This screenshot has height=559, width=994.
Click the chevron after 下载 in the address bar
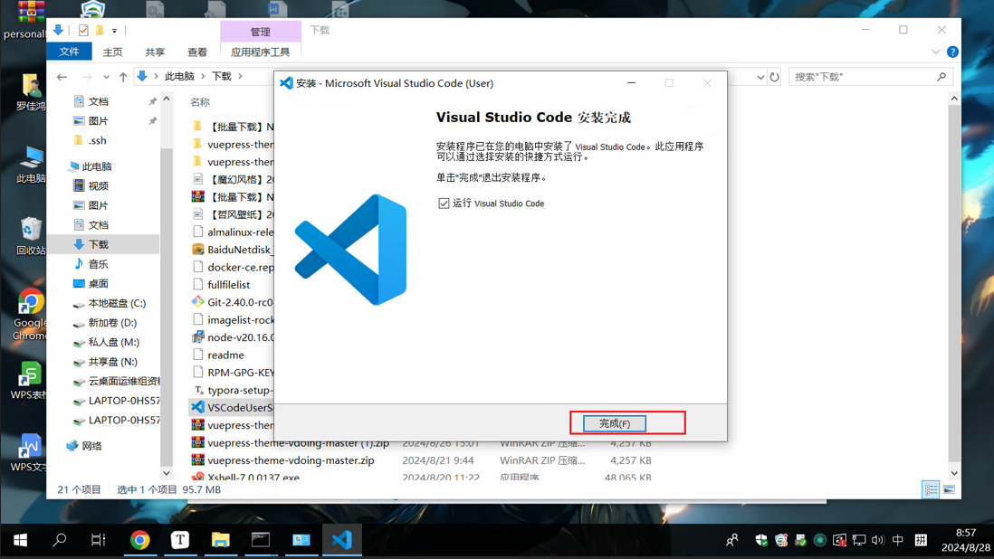click(x=240, y=77)
